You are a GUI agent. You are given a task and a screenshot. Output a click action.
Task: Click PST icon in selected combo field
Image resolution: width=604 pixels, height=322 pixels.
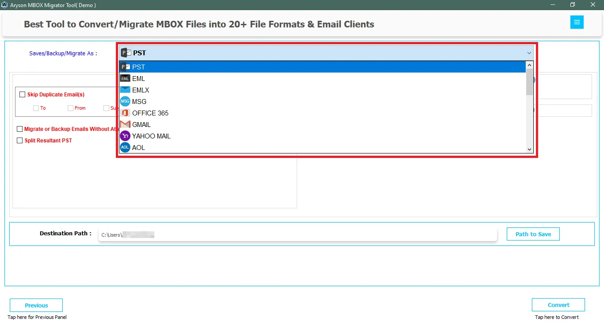[126, 53]
